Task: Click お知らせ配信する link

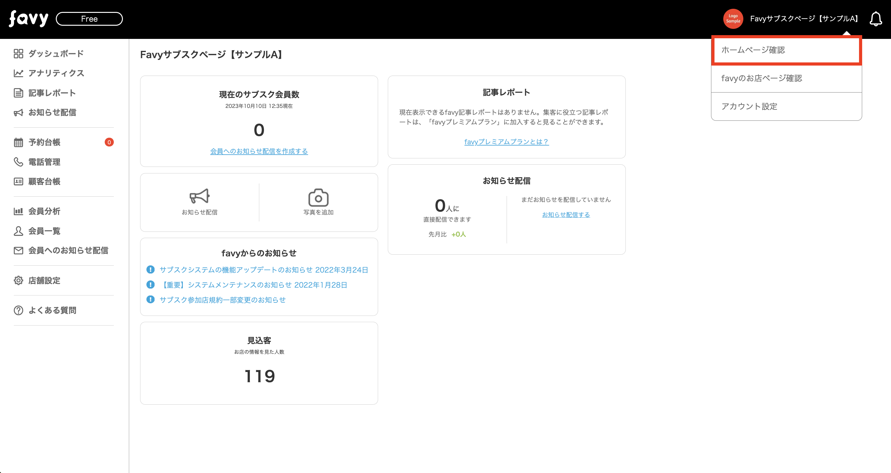Action: pos(566,215)
